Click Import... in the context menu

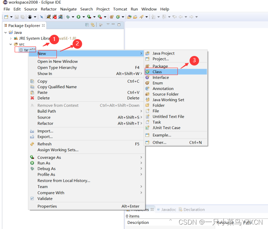tap(87, 131)
